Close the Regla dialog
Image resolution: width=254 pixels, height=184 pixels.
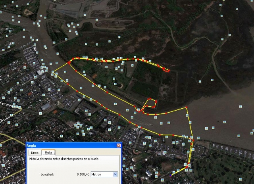point(119,145)
